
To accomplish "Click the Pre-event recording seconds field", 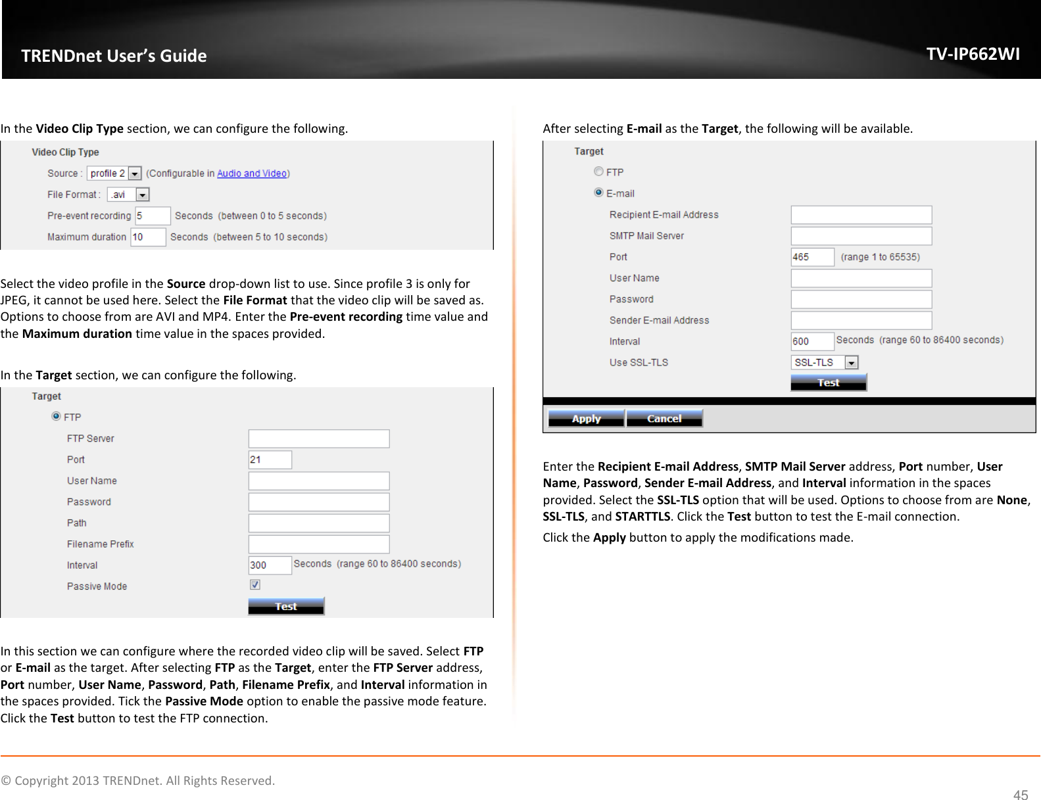I will (x=153, y=216).
